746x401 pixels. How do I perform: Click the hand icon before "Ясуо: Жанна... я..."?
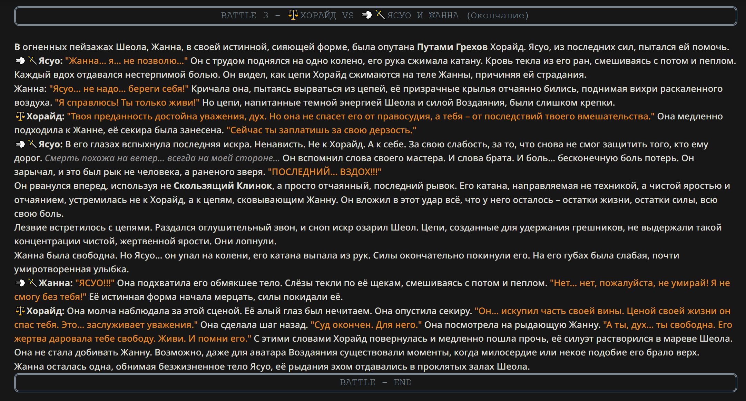(20, 61)
